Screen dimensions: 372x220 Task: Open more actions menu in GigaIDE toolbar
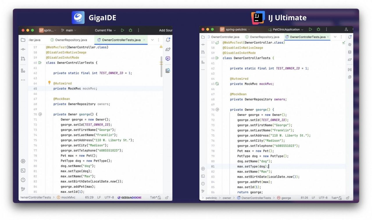[138, 30]
